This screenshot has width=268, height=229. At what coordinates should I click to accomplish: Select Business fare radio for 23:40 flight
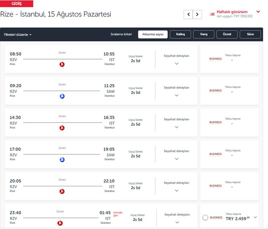[205, 217]
